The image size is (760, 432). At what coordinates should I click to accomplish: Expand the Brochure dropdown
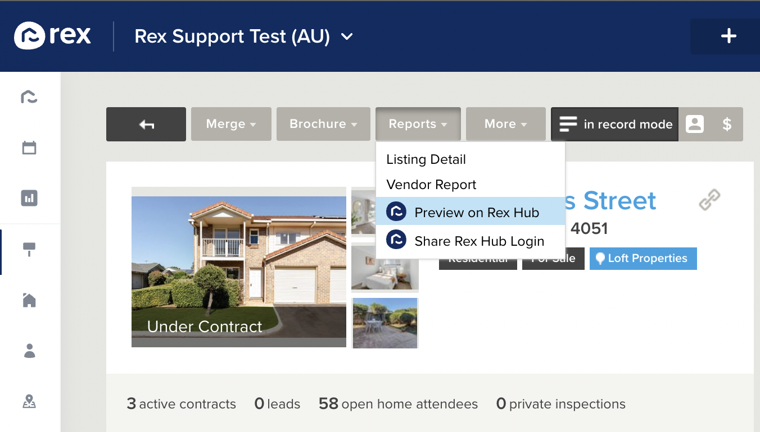[323, 124]
